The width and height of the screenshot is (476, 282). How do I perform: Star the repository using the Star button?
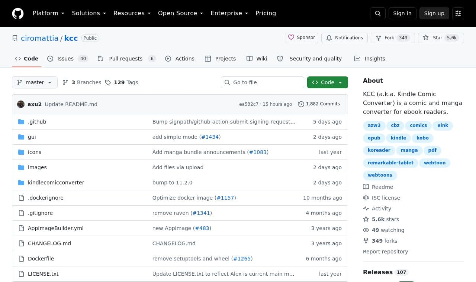click(441, 38)
